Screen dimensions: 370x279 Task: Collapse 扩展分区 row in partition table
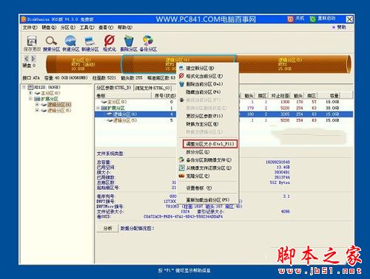[x=98, y=108]
